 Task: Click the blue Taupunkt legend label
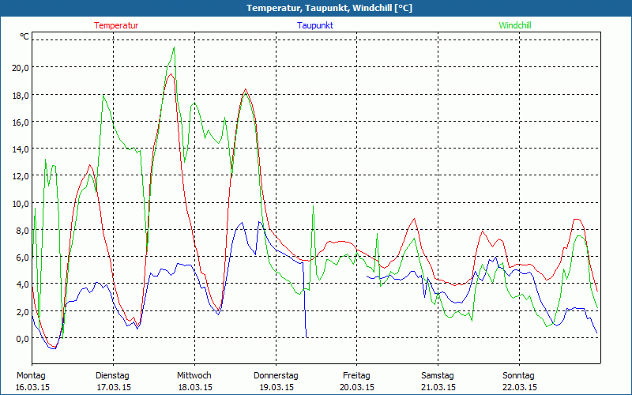coord(314,25)
